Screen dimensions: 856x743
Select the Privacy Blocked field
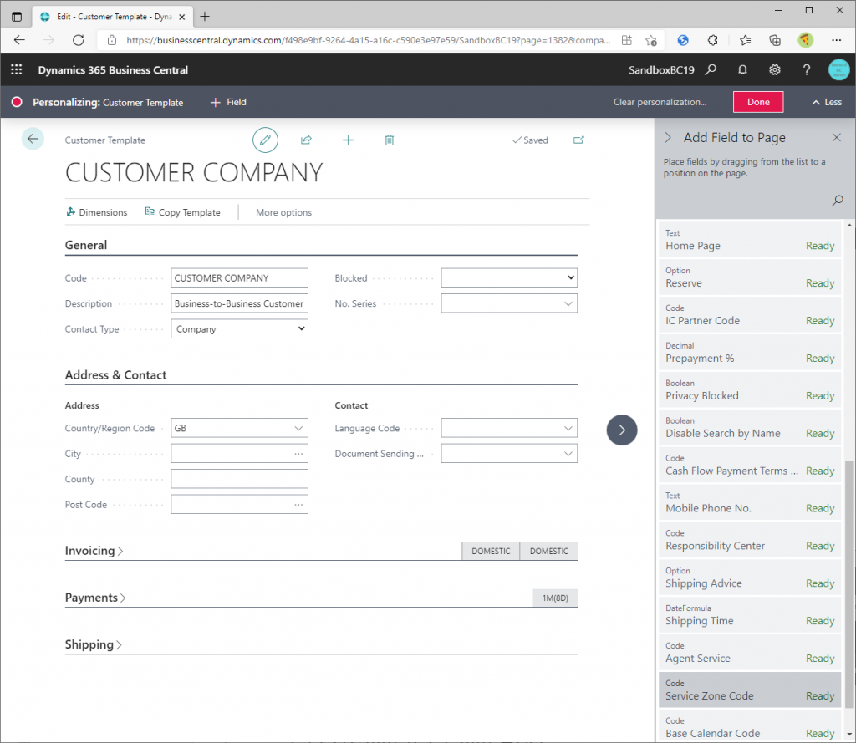coord(750,389)
